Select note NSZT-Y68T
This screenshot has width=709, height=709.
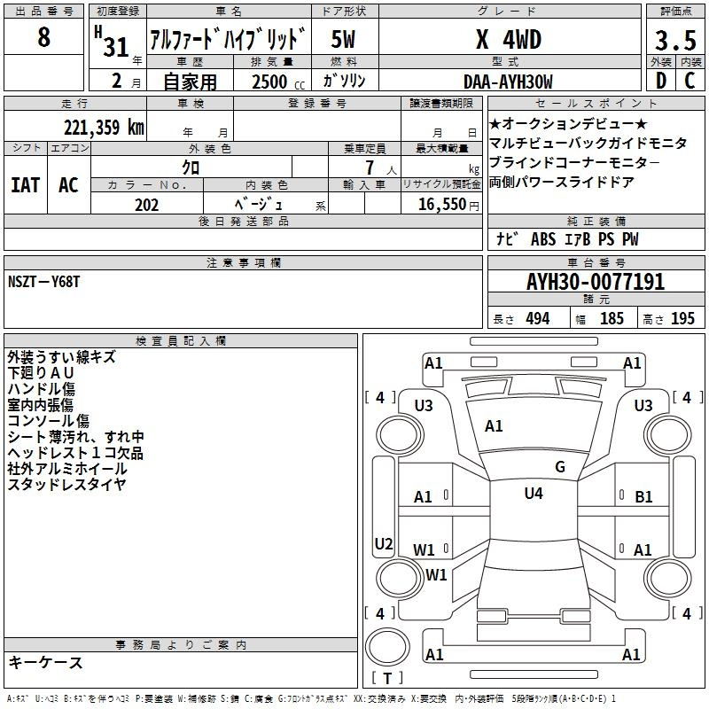click(x=43, y=282)
